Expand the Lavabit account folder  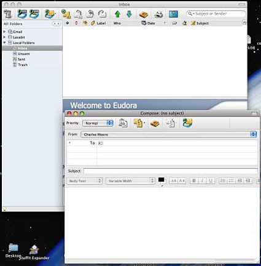pos(4,37)
